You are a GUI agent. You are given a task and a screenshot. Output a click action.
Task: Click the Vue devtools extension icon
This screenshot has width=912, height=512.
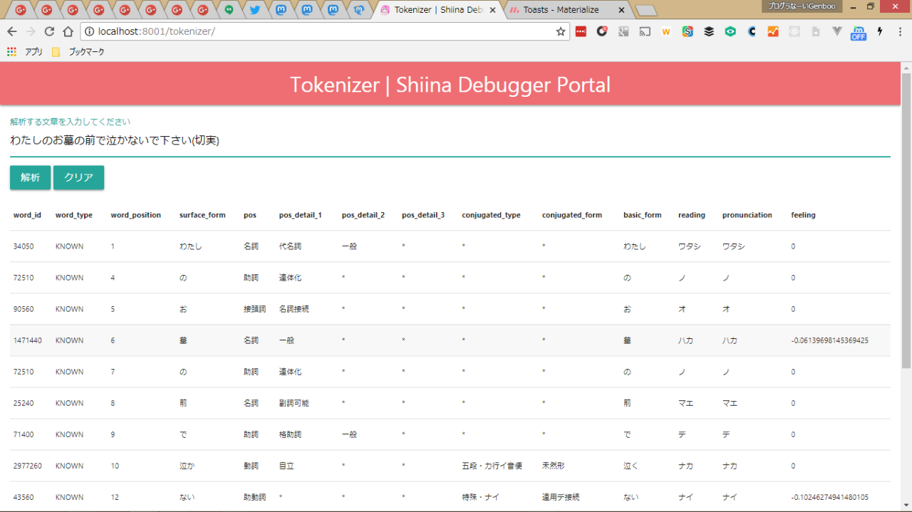tap(837, 31)
